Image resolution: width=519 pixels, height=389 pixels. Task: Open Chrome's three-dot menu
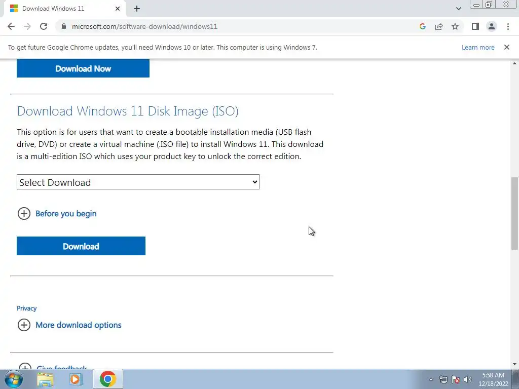[508, 26]
